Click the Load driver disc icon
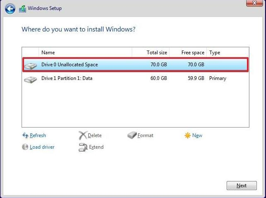266x198 pixels. (25, 147)
